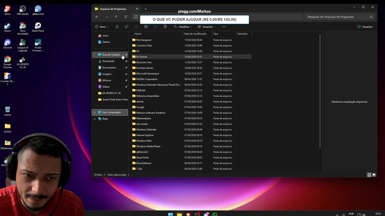This screenshot has height=216, width=385.
Task: Select the qBittorrent folder
Action: [142, 152]
